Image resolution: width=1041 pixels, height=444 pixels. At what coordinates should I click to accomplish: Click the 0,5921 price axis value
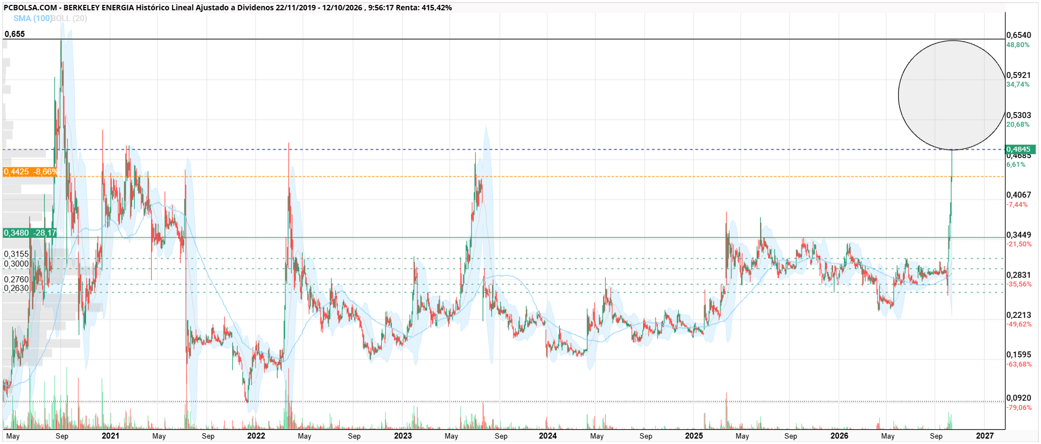pyautogui.click(x=1019, y=75)
